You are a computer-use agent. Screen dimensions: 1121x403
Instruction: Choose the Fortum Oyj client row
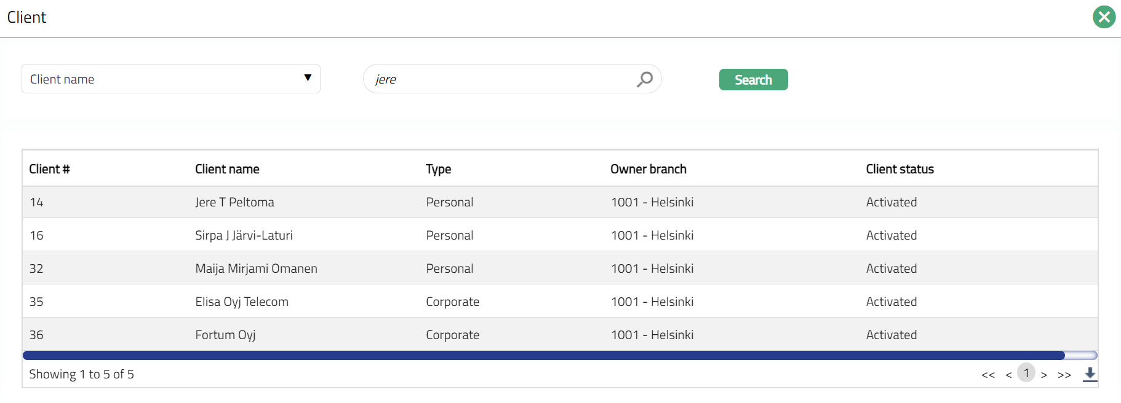[225, 335]
